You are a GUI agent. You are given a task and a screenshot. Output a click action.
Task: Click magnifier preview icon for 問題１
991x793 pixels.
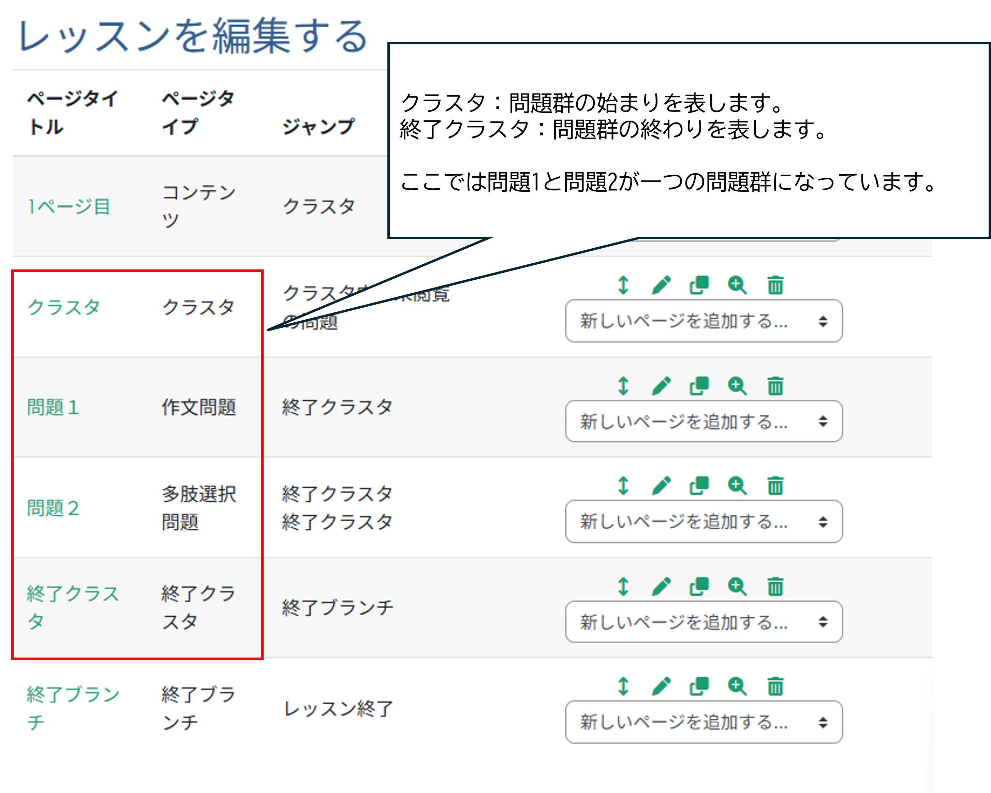(737, 386)
